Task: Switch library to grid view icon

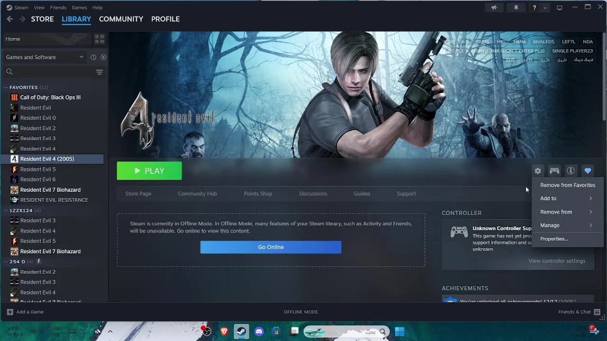Action: [100, 39]
